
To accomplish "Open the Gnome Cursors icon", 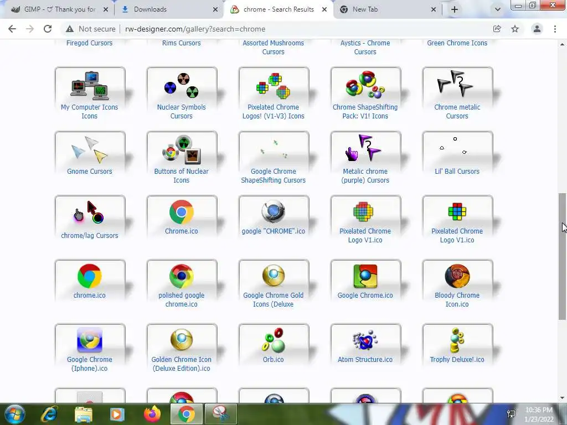I will (90, 150).
